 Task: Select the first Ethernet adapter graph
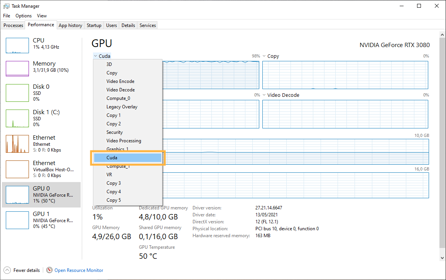pyautogui.click(x=17, y=143)
